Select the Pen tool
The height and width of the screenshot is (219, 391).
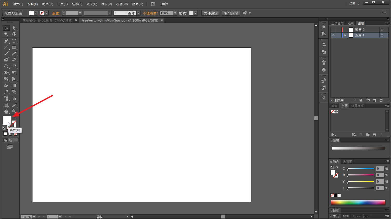coord(6,41)
